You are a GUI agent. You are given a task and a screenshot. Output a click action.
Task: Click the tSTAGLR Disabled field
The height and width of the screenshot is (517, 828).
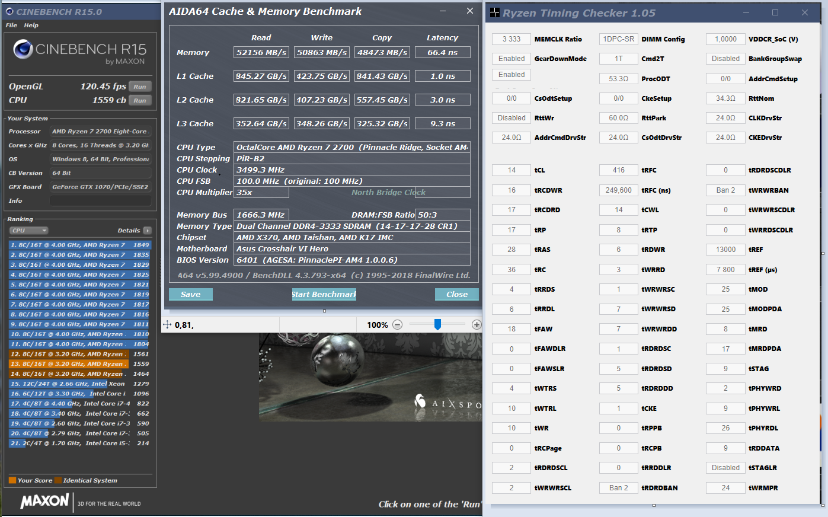pos(725,468)
